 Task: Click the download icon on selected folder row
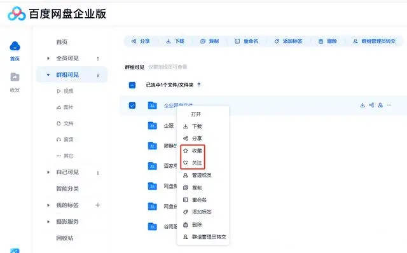[362, 105]
